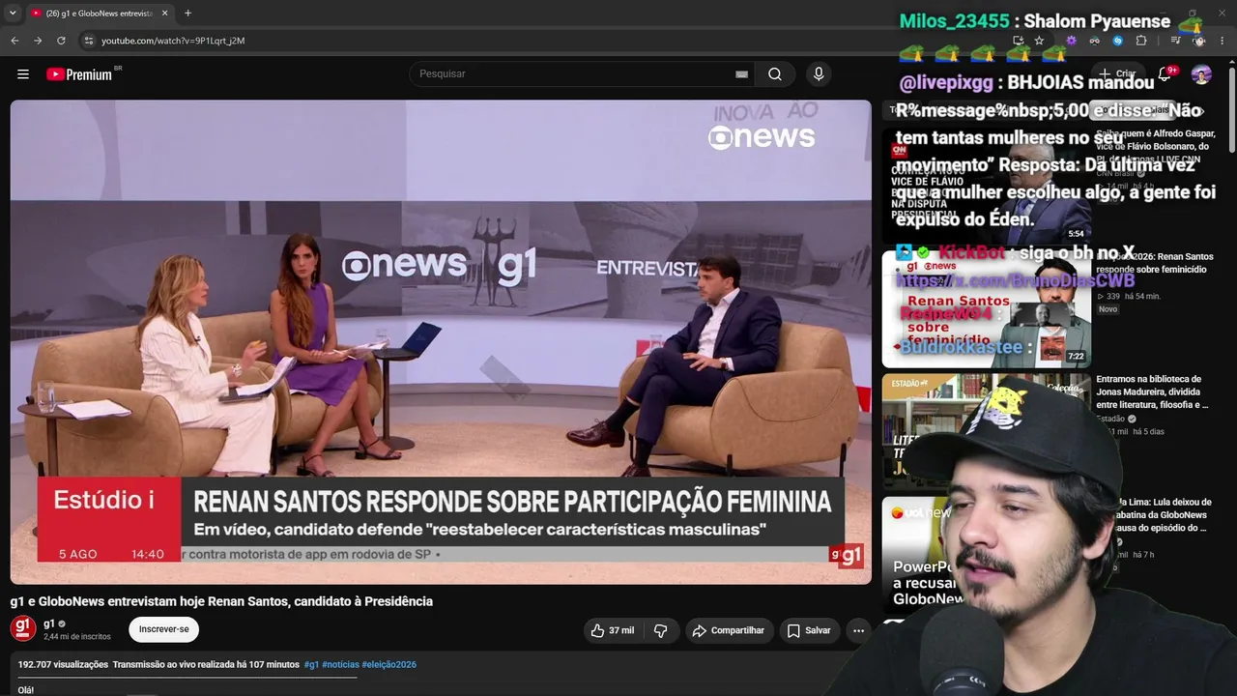
Task: Click the Criar create button
Action: [1117, 73]
